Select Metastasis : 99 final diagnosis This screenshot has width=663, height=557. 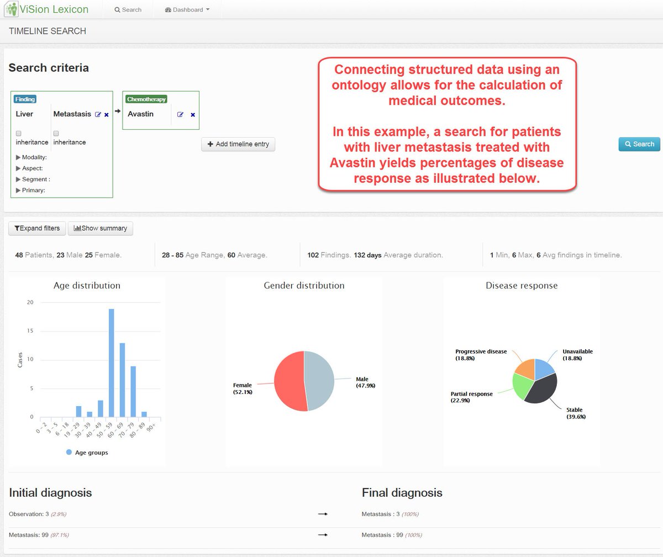(392, 535)
